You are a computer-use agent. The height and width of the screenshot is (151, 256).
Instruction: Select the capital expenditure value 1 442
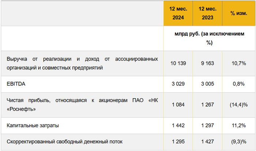pos(178,125)
